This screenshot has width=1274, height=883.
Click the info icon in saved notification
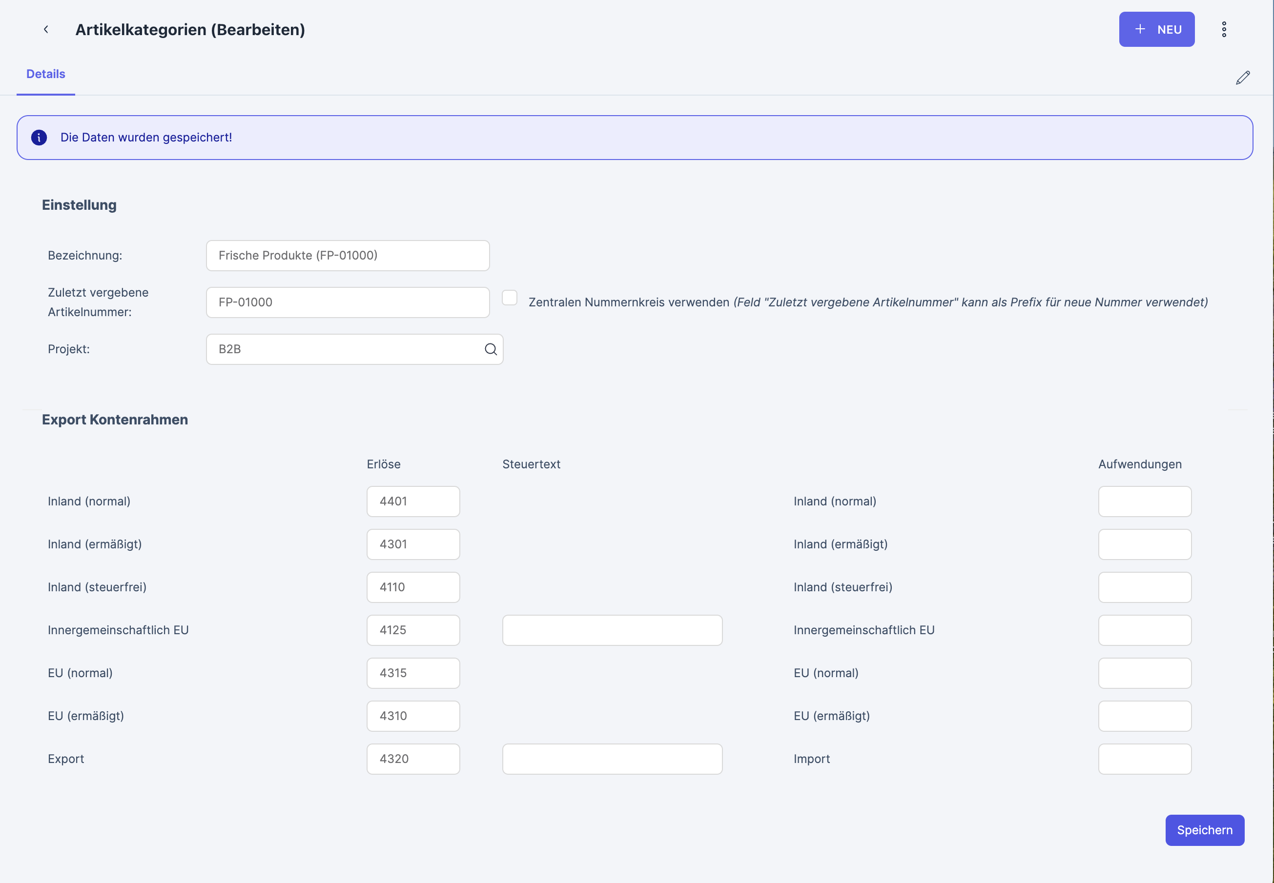tap(39, 137)
